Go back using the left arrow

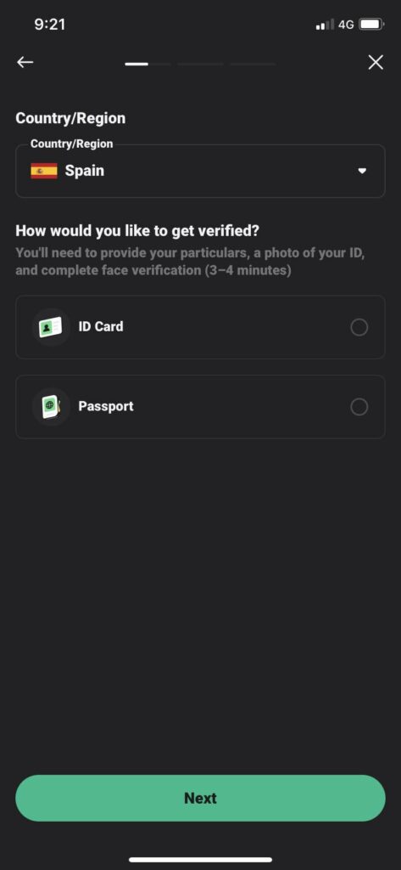[25, 62]
